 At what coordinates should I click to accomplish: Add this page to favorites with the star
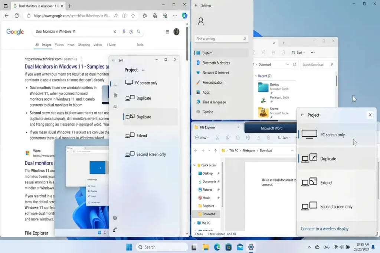click(133, 16)
